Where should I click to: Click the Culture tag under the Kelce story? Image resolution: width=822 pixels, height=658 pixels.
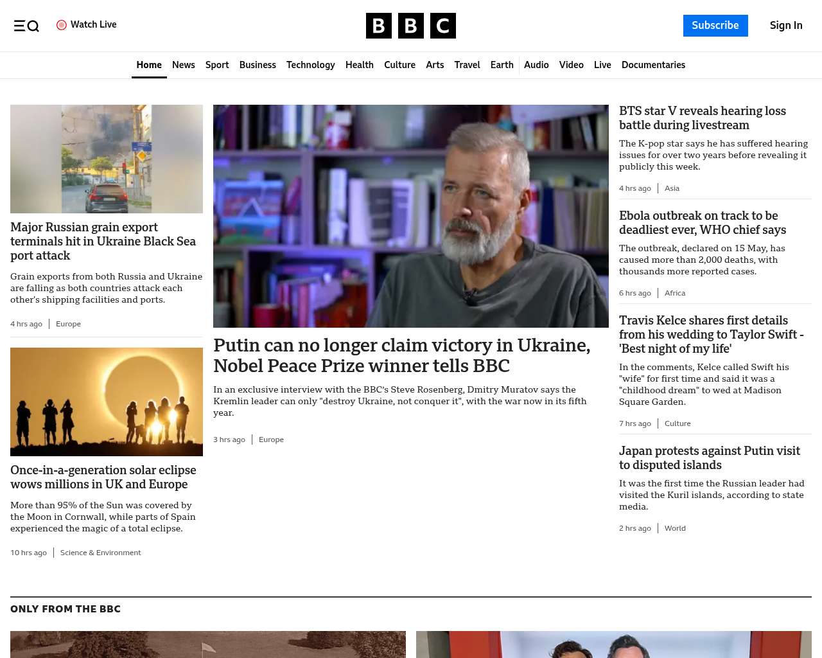[678, 423]
